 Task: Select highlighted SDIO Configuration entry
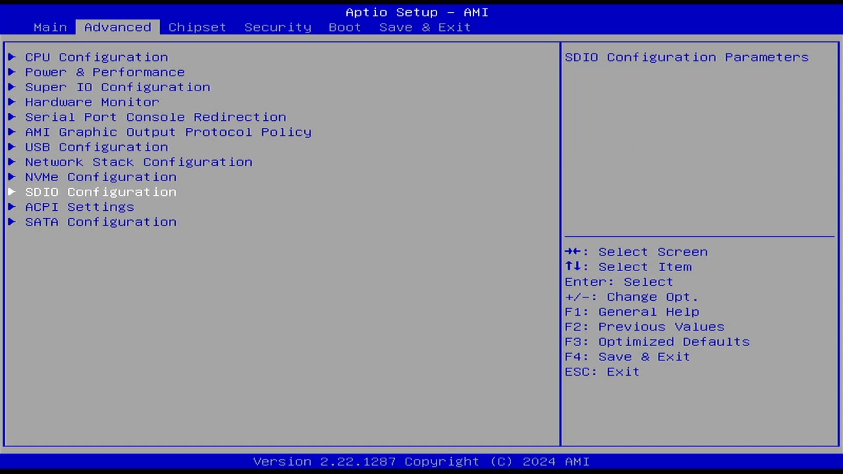[101, 192]
